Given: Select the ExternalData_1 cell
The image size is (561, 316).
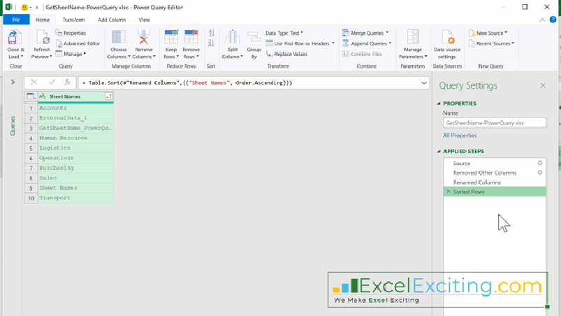Looking at the screenshot, I should pos(76,117).
